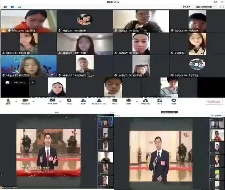Viewport: 225px width, 190px height.
Task: Click the Invite participants icon
Action: coord(83,101)
